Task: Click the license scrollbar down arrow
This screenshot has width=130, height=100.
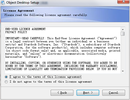Action: 123,71
